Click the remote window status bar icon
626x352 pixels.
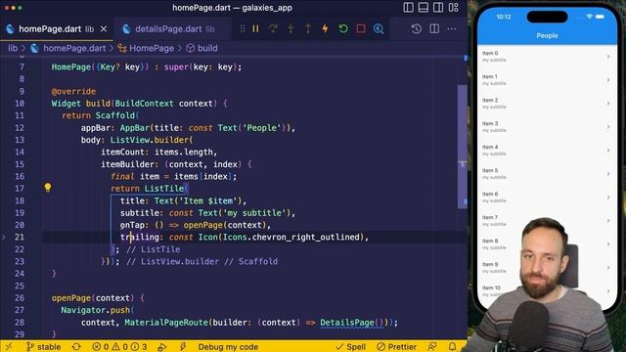tap(9, 347)
